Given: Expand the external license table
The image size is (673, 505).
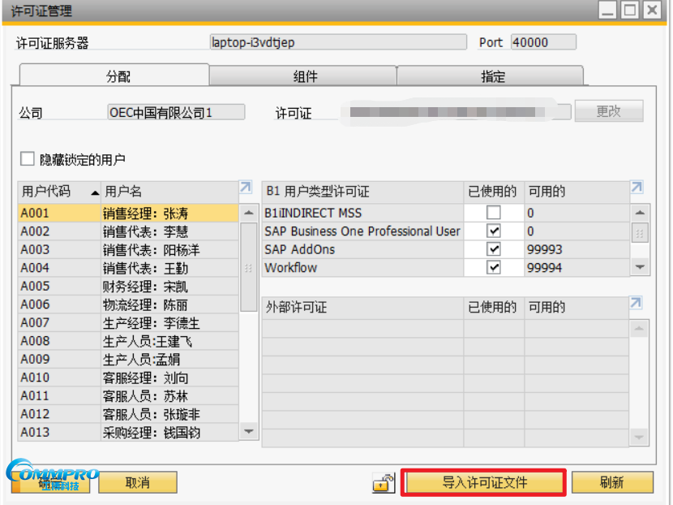Looking at the screenshot, I should (637, 303).
